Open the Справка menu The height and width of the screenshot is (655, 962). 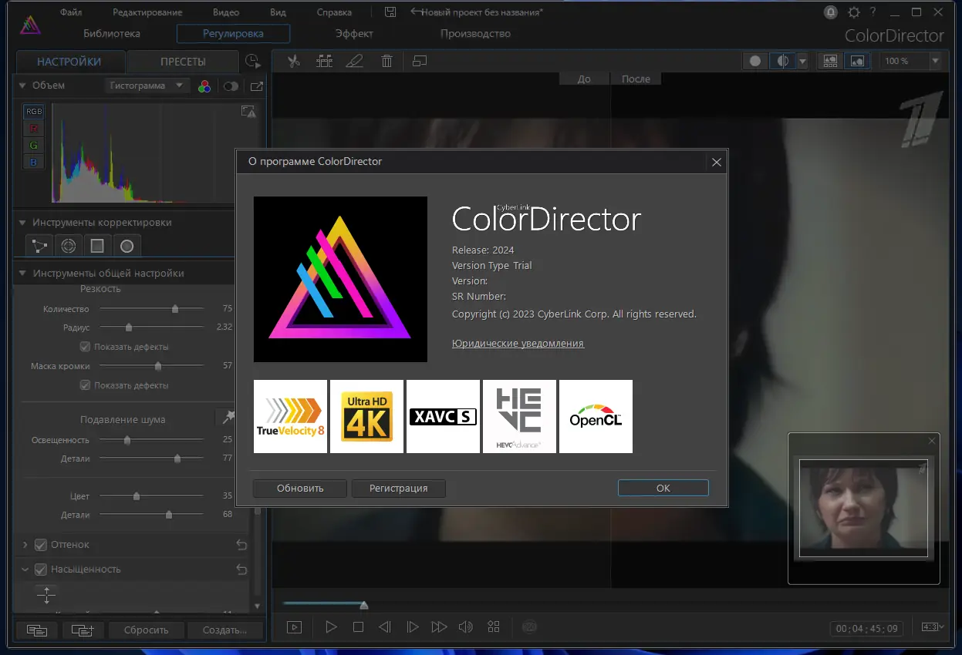[334, 12]
